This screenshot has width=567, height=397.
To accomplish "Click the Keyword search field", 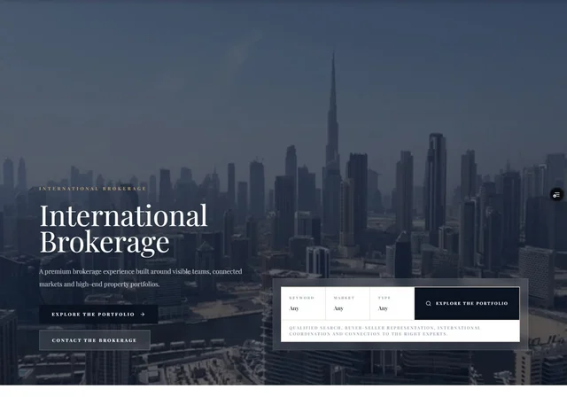I will click(303, 303).
